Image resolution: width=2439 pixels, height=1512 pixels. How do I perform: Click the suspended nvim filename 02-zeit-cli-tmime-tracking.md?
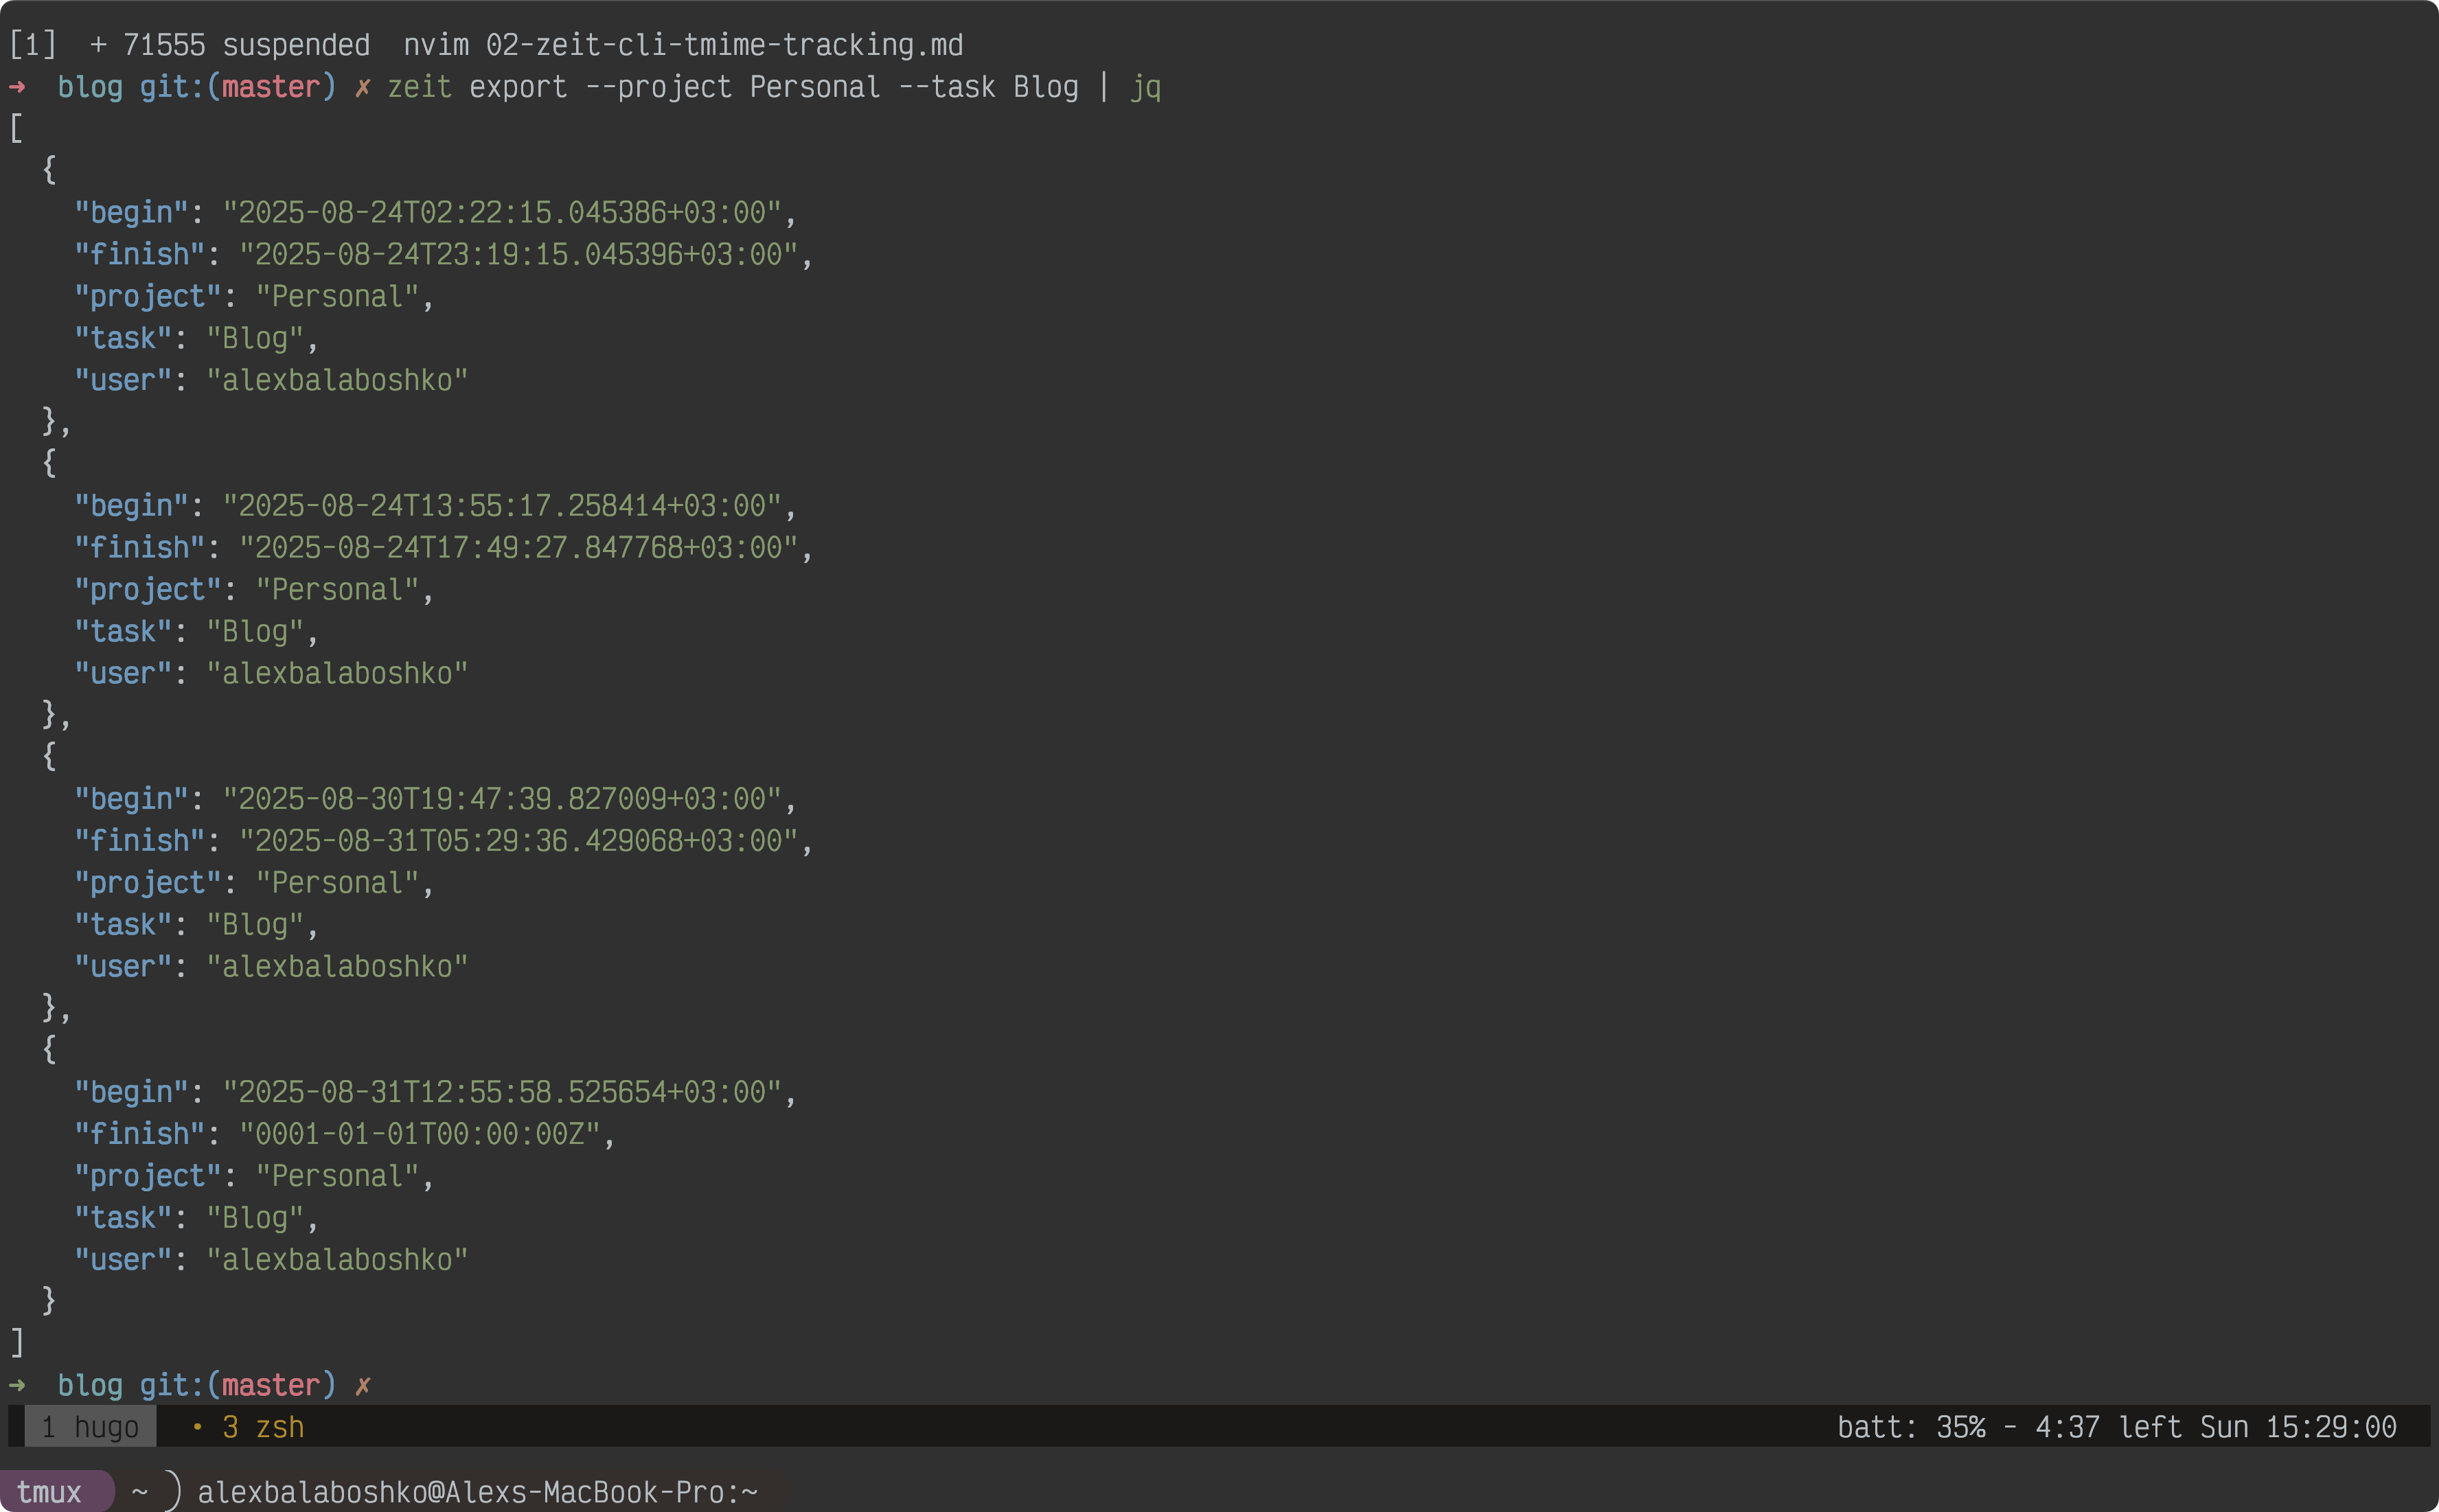pos(724,45)
